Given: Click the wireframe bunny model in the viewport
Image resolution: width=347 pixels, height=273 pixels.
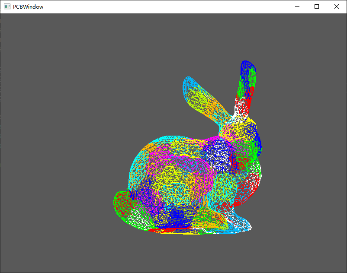Looking at the screenshot, I should (x=188, y=148).
